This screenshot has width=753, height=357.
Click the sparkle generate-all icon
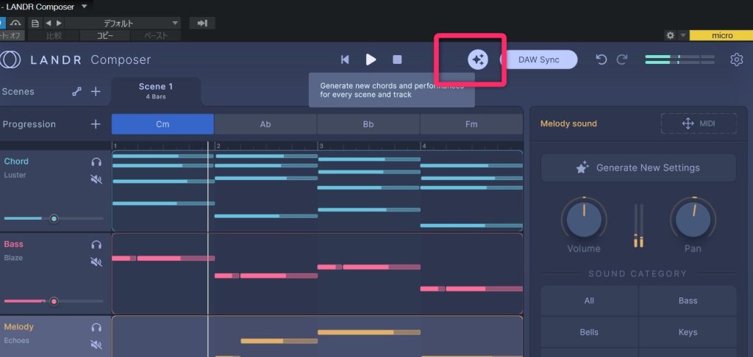(478, 59)
